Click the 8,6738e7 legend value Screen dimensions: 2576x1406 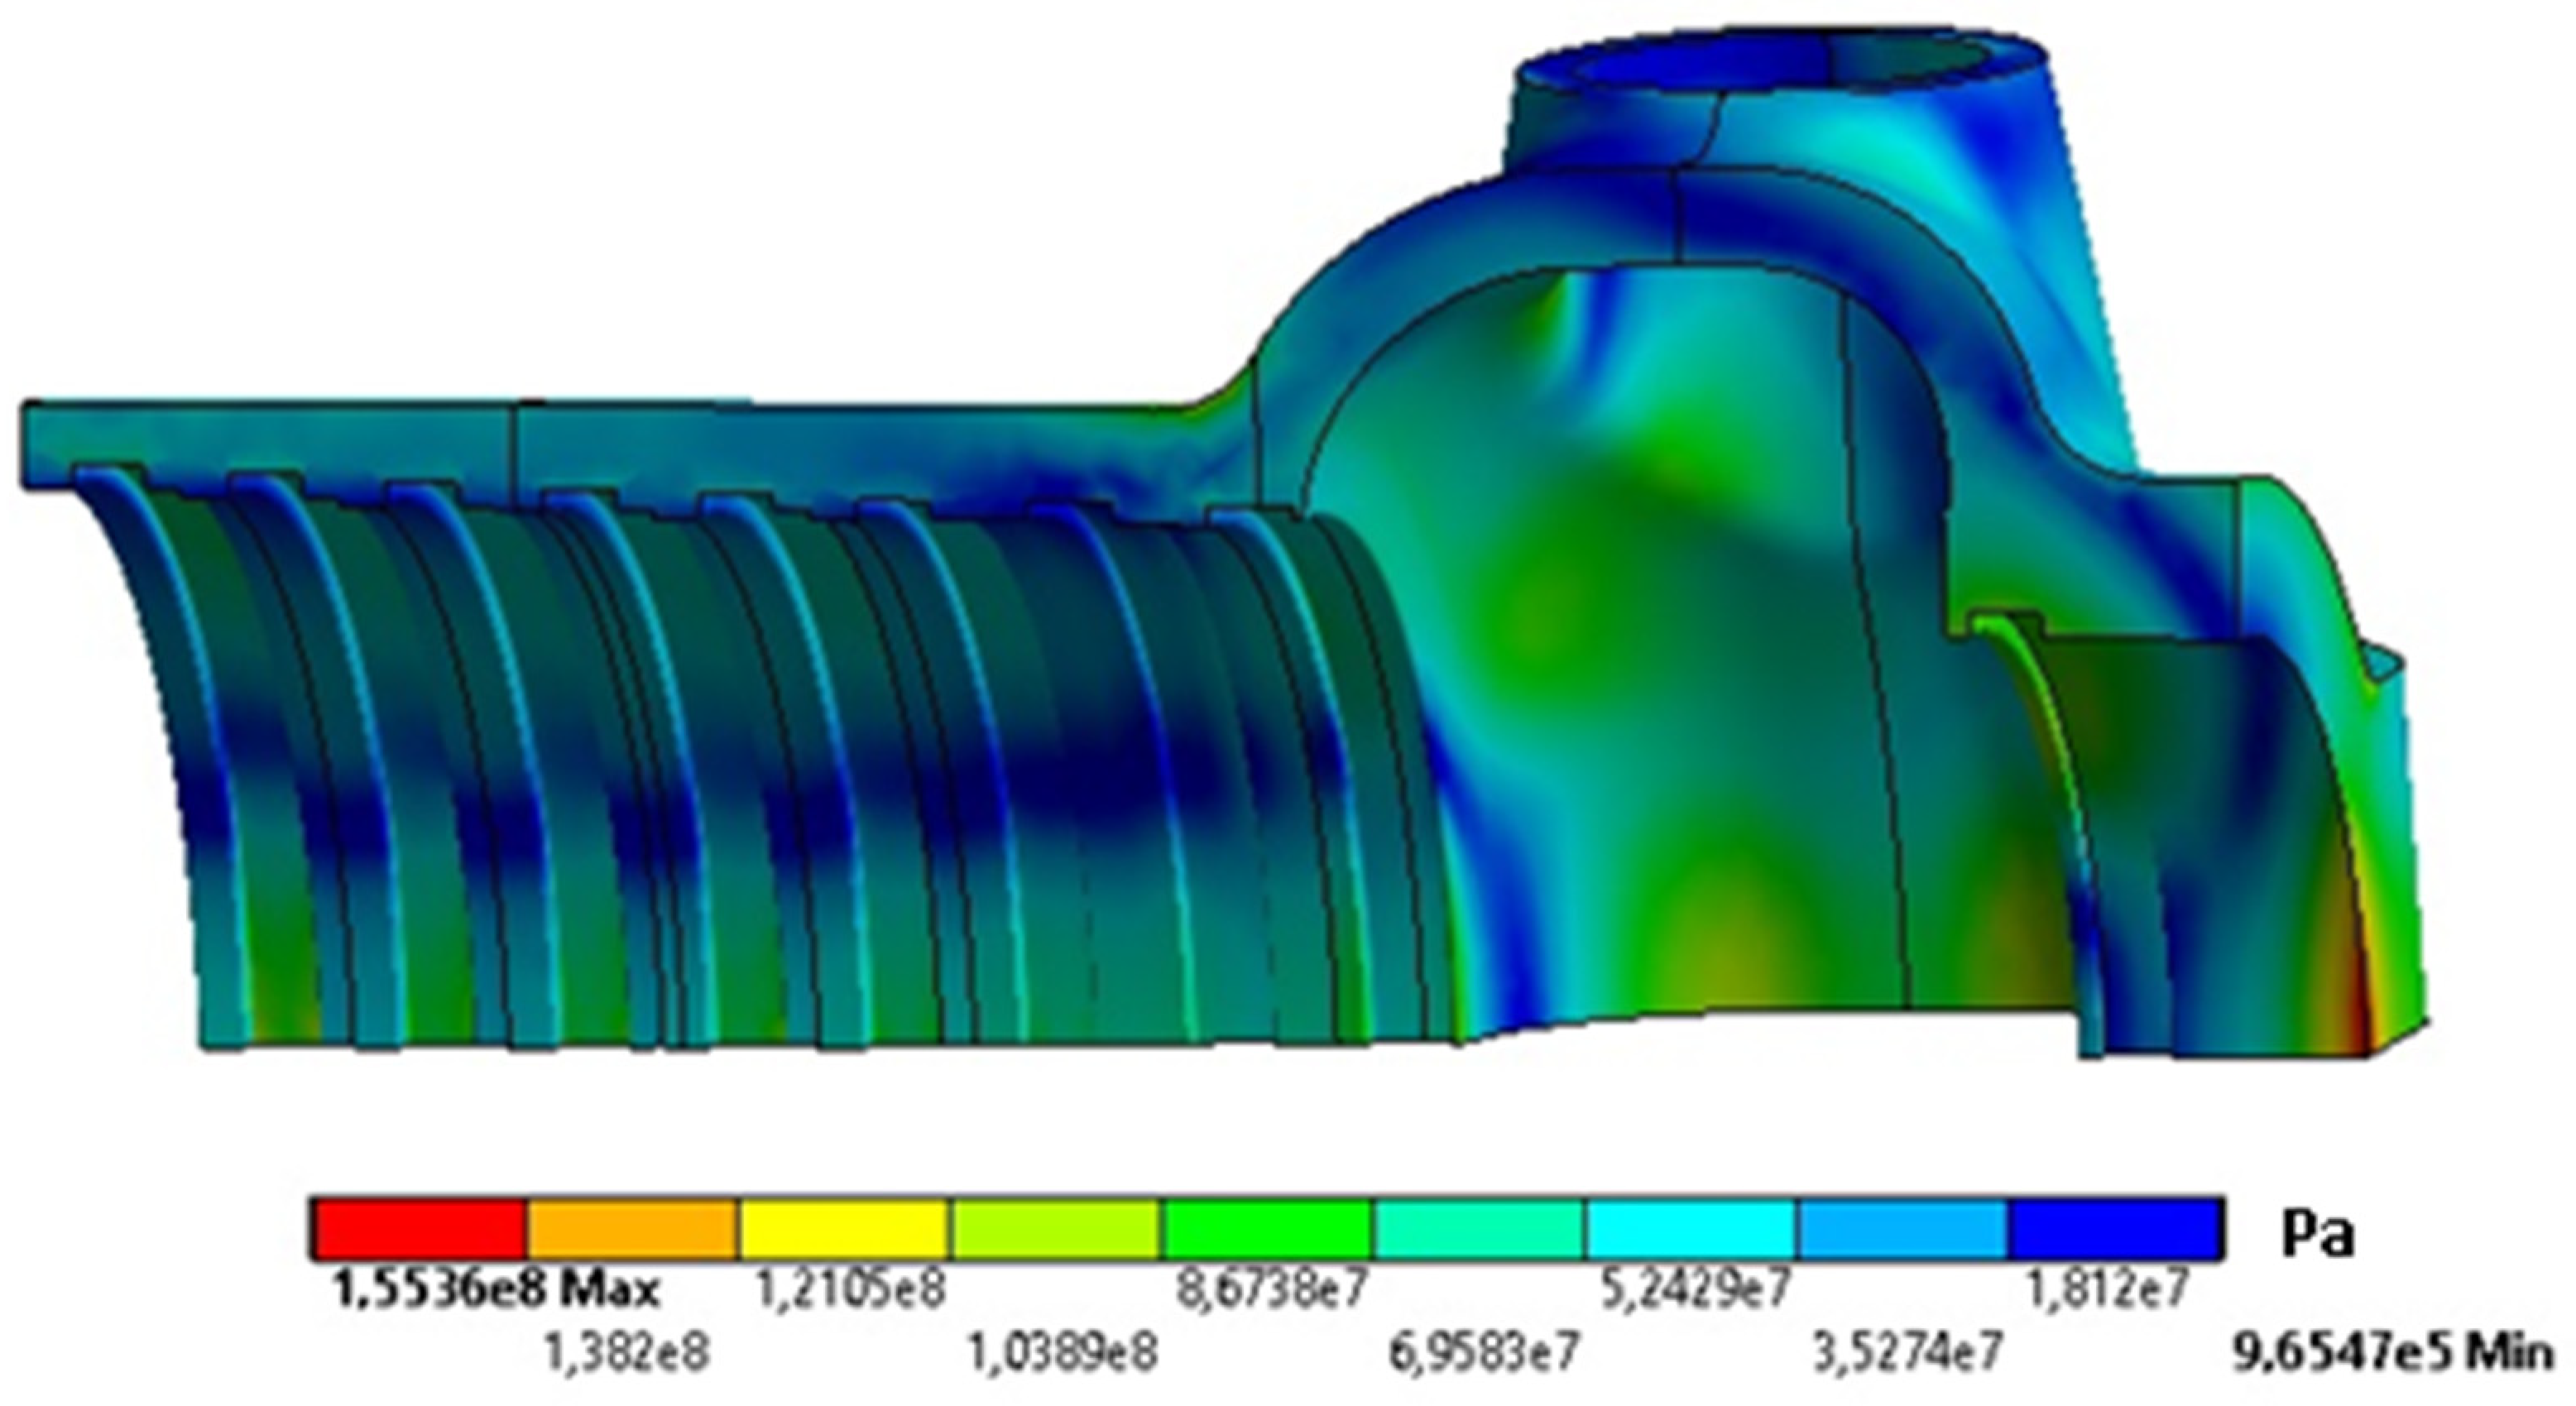tap(1270, 1291)
